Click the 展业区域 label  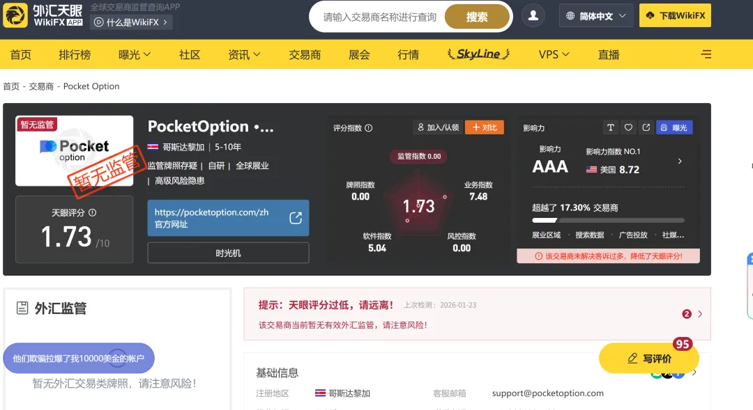tap(546, 235)
